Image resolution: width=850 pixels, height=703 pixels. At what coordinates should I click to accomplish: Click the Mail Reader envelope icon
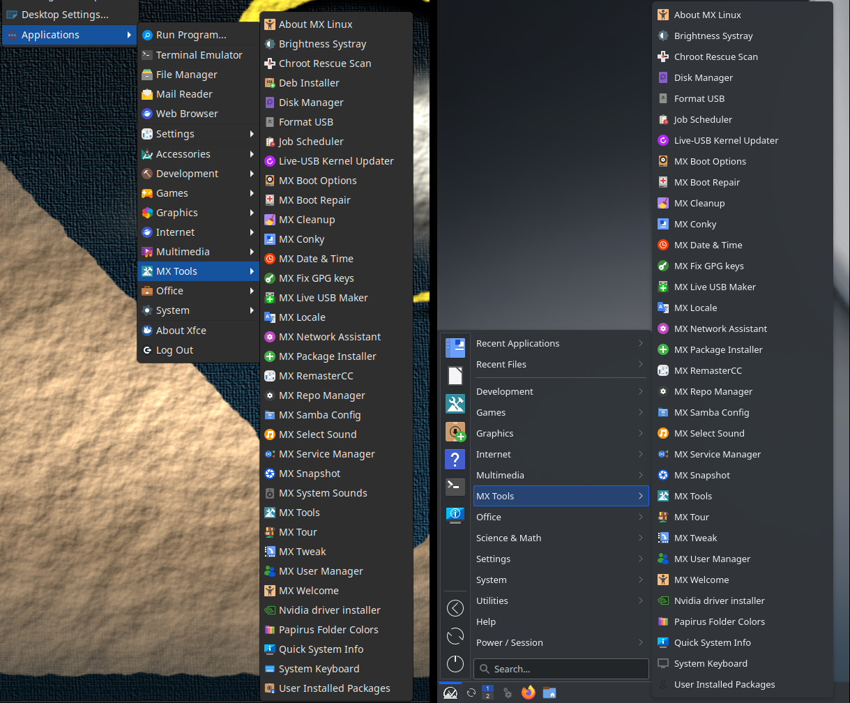[147, 94]
